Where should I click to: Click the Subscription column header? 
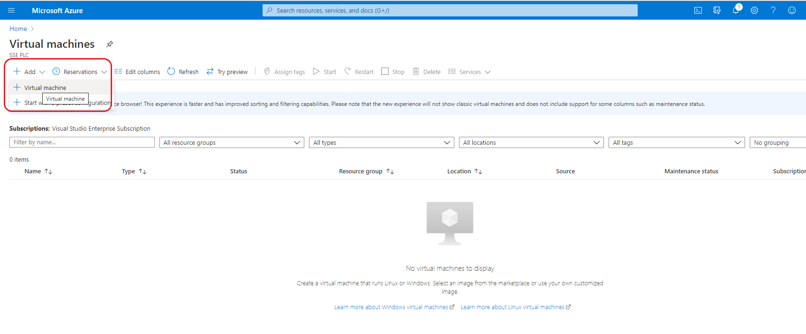[x=790, y=171]
